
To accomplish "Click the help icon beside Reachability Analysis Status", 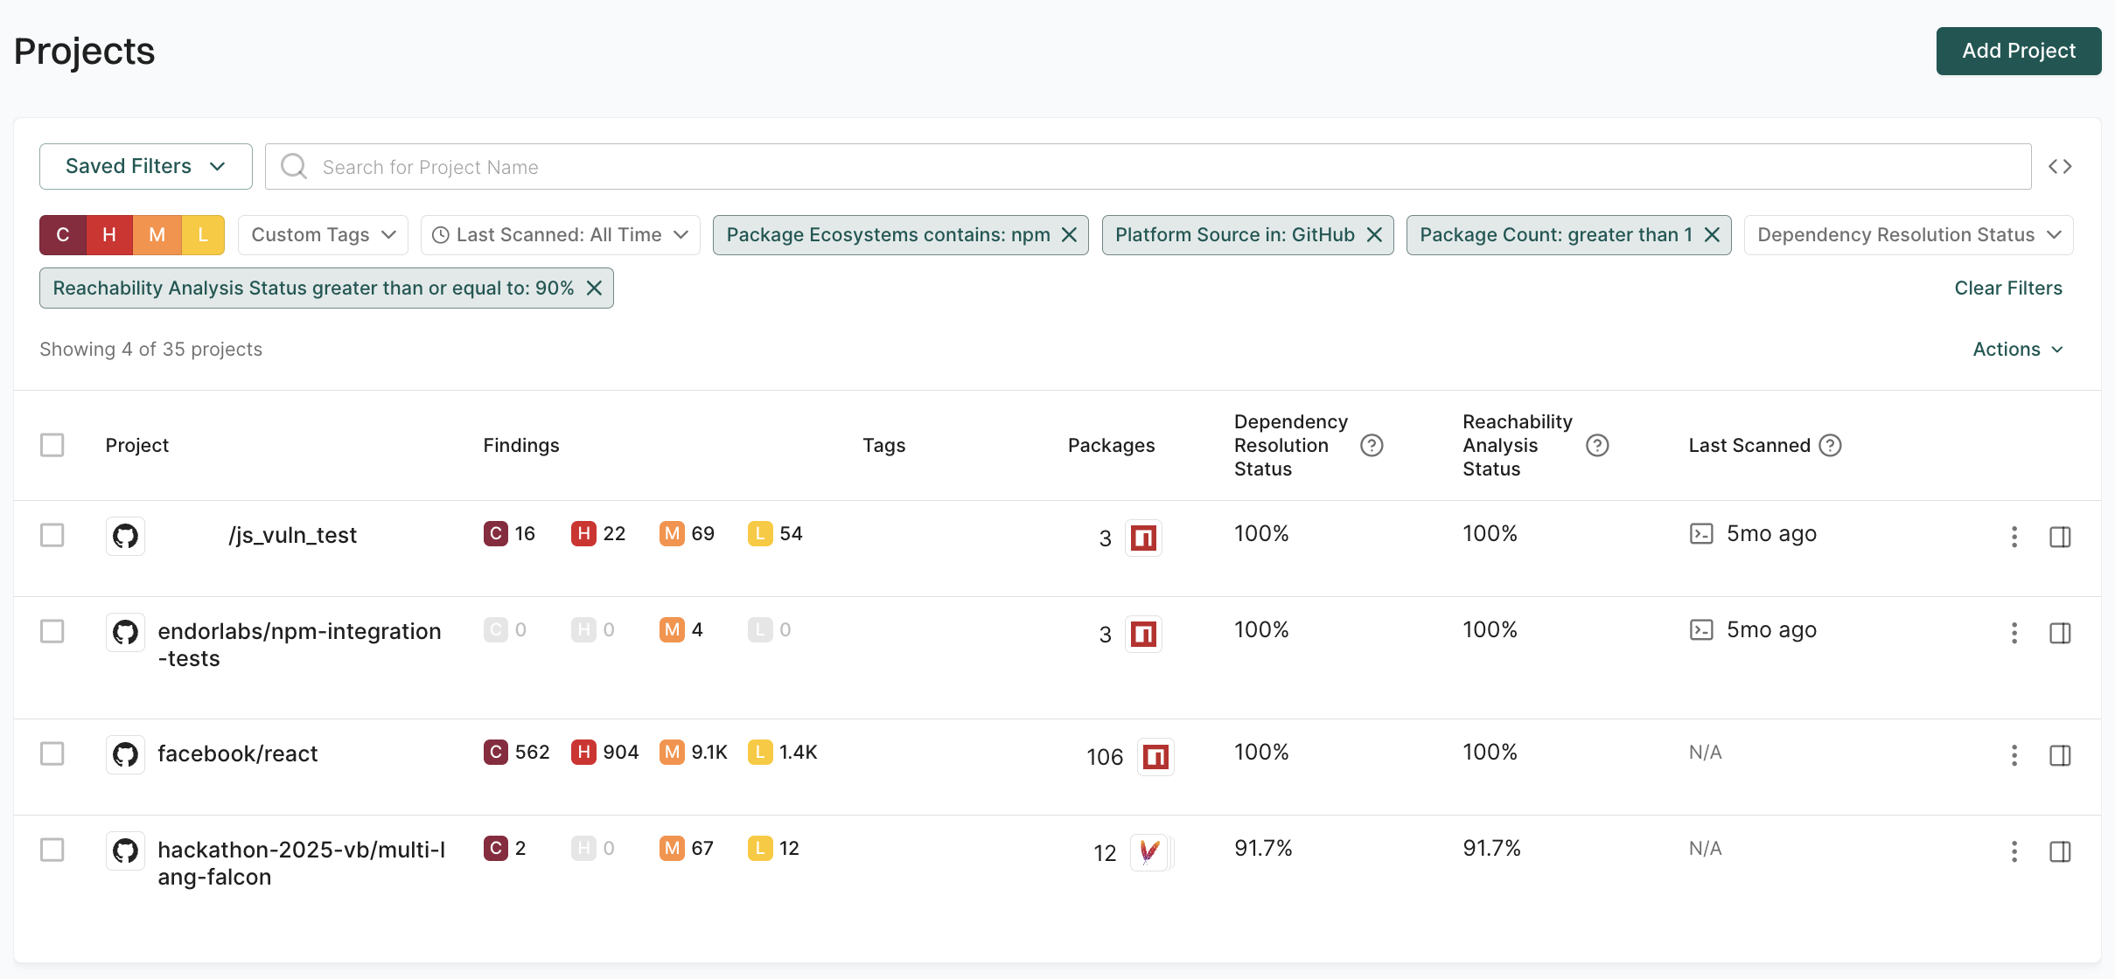I will point(1596,446).
